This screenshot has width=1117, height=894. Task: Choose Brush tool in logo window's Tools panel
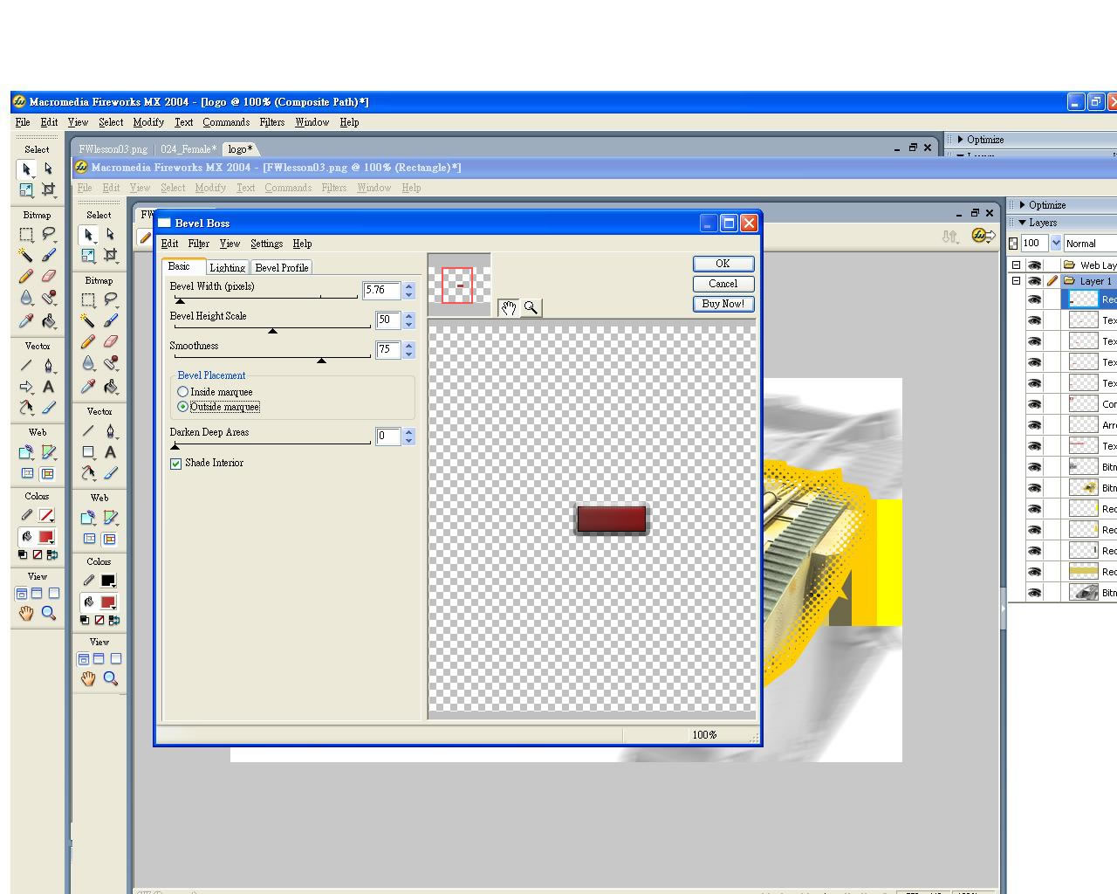49,255
